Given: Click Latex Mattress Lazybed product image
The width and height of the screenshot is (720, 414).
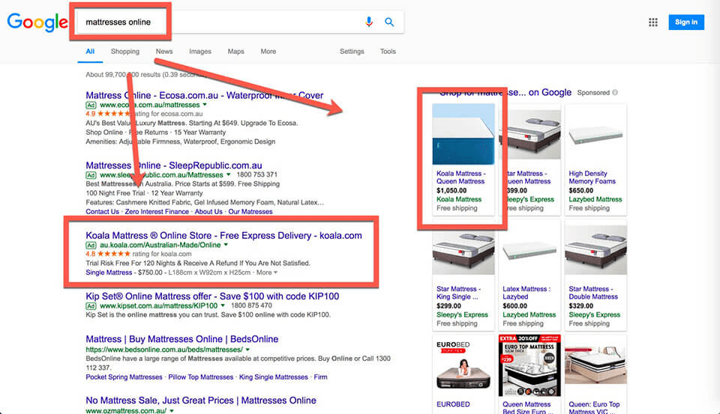Looking at the screenshot, I should pos(529,250).
